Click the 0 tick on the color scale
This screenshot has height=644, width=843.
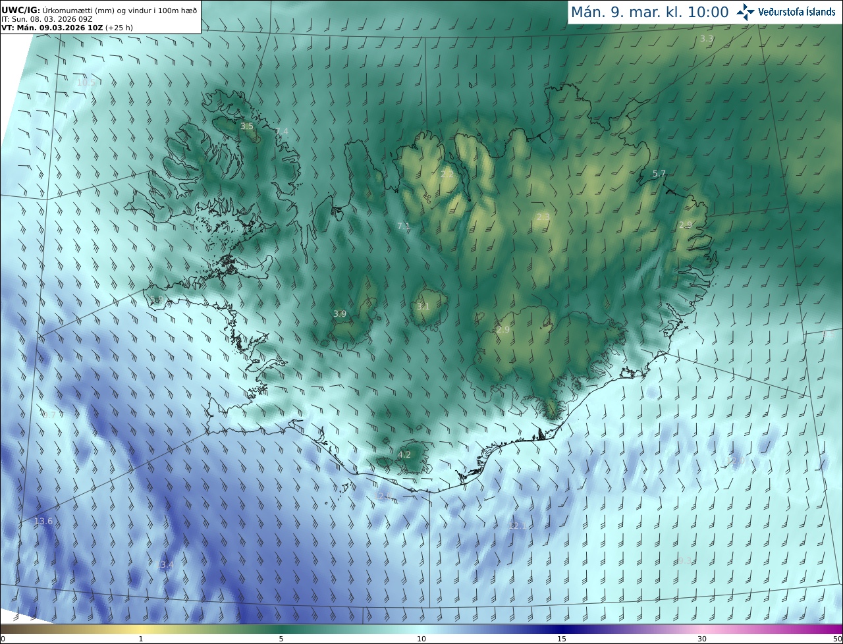[x=3, y=639]
